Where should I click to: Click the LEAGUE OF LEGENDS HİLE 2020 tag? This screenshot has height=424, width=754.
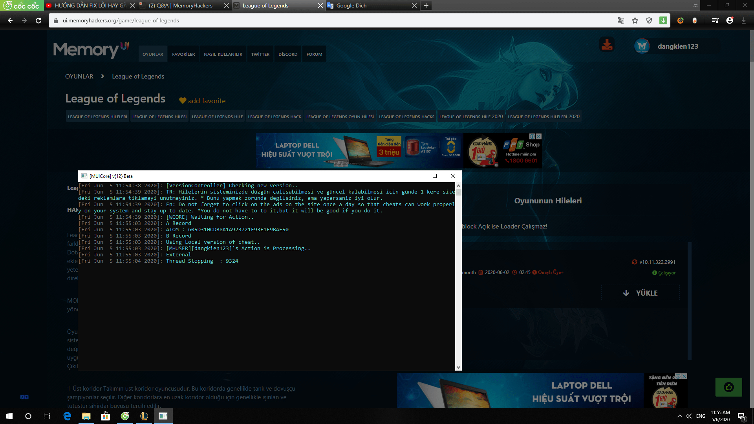click(471, 117)
